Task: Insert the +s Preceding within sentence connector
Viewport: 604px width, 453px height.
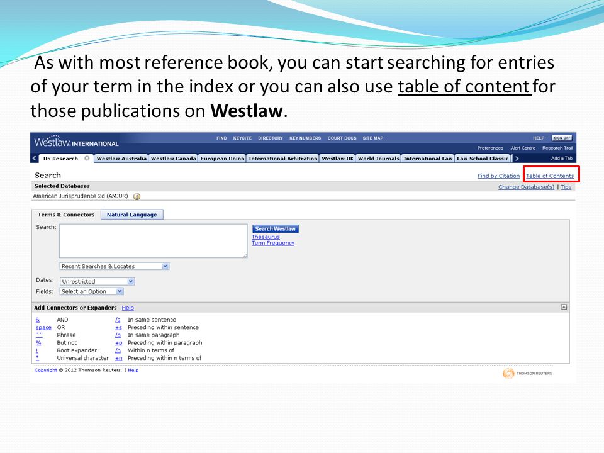Action: click(118, 327)
